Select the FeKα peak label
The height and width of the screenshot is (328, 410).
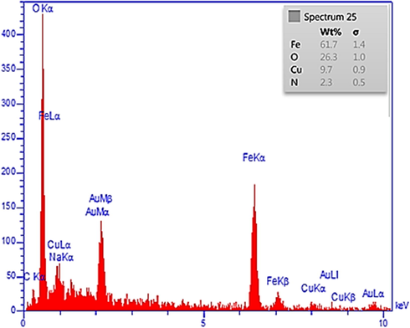coord(254,157)
